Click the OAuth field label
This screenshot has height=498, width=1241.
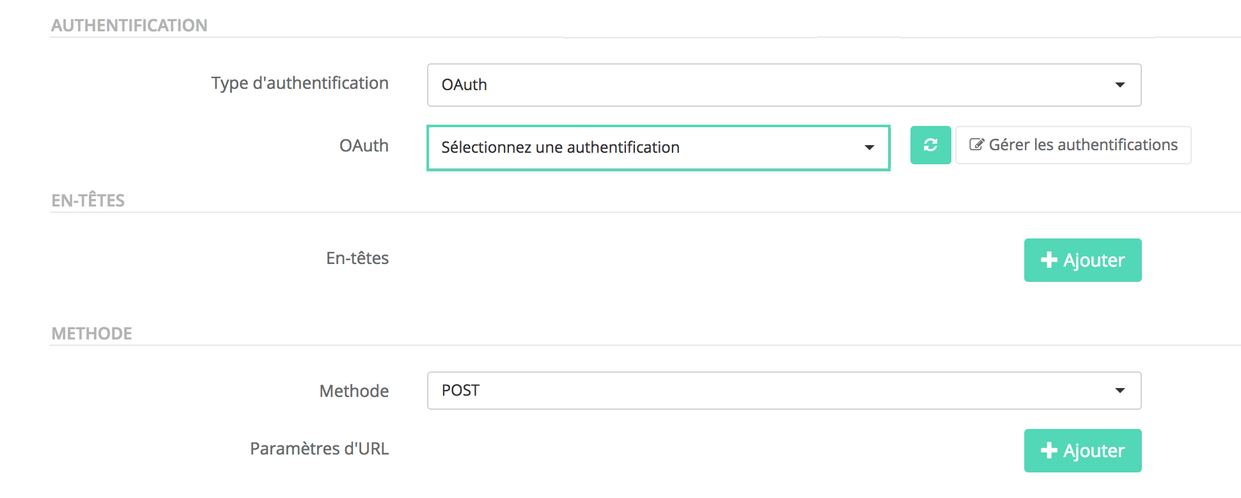coord(364,146)
